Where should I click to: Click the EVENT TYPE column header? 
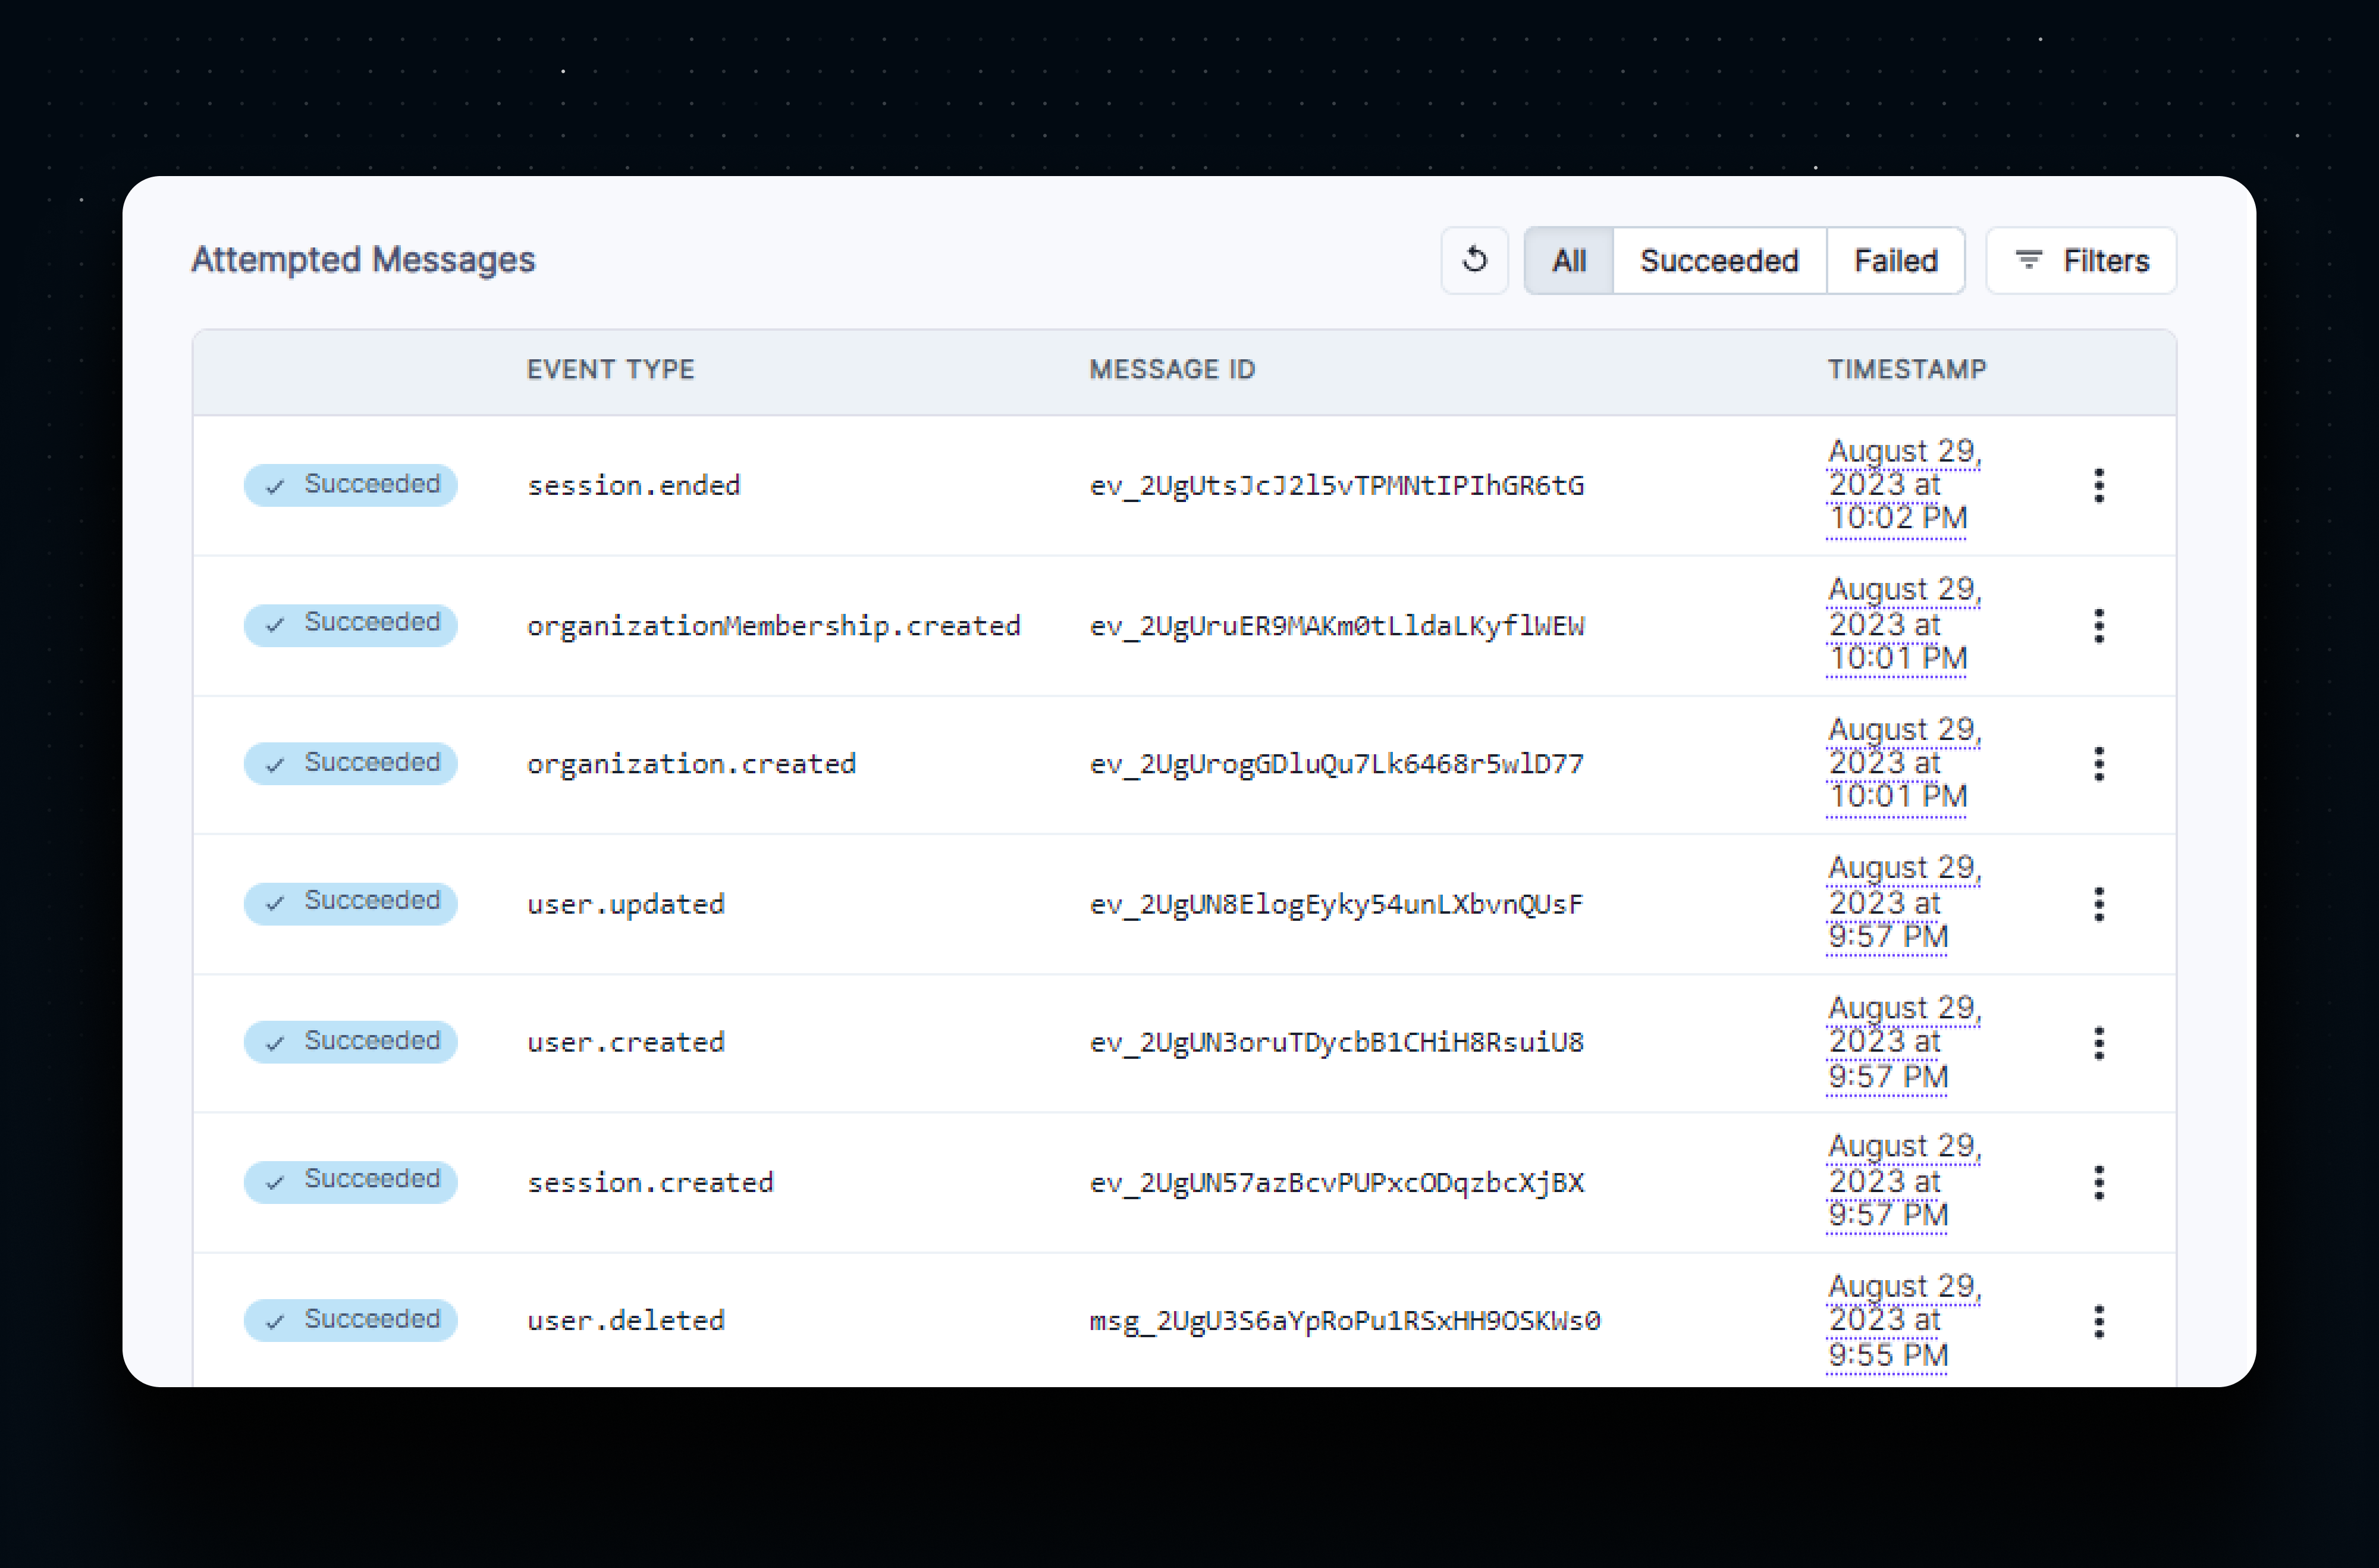(x=611, y=369)
